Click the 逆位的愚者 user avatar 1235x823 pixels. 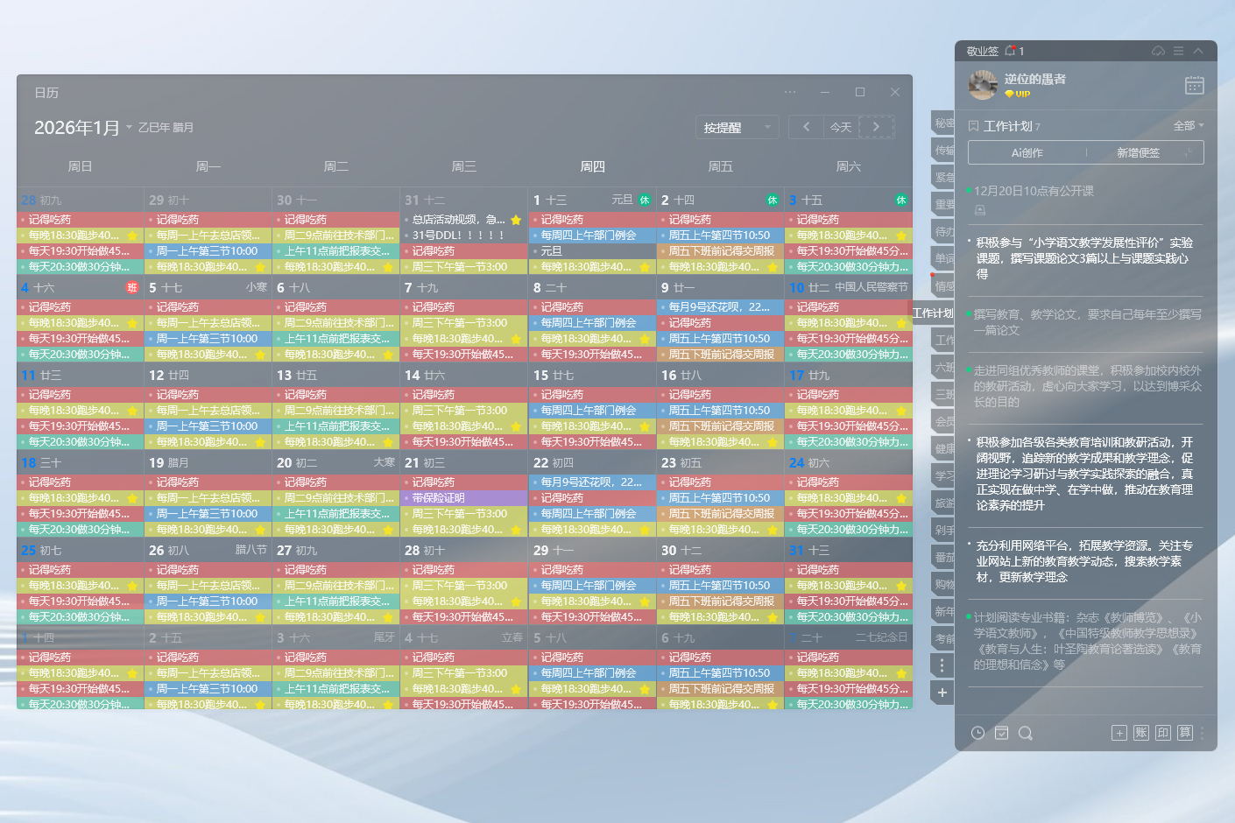983,85
